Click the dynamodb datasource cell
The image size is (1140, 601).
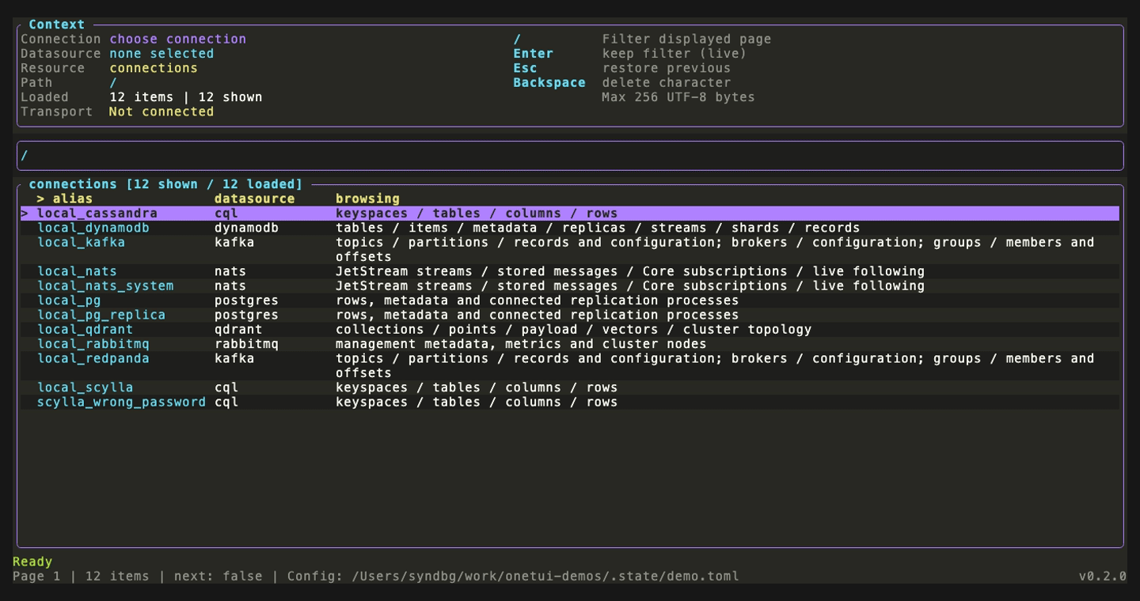tap(246, 228)
